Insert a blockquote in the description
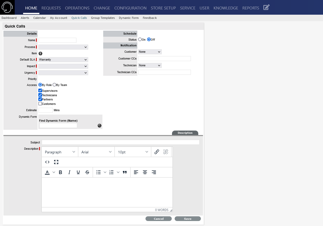 (125, 172)
